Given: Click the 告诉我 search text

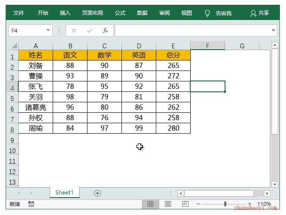Looking at the screenshot, I should pos(224,13).
